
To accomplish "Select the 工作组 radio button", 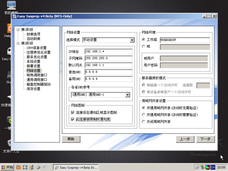I will pos(144,40).
